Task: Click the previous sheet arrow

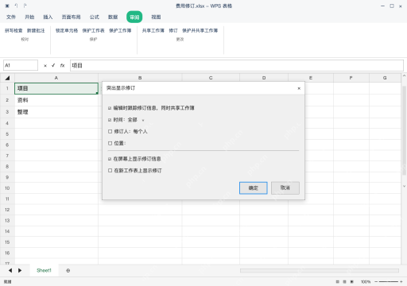Action: click(10, 270)
